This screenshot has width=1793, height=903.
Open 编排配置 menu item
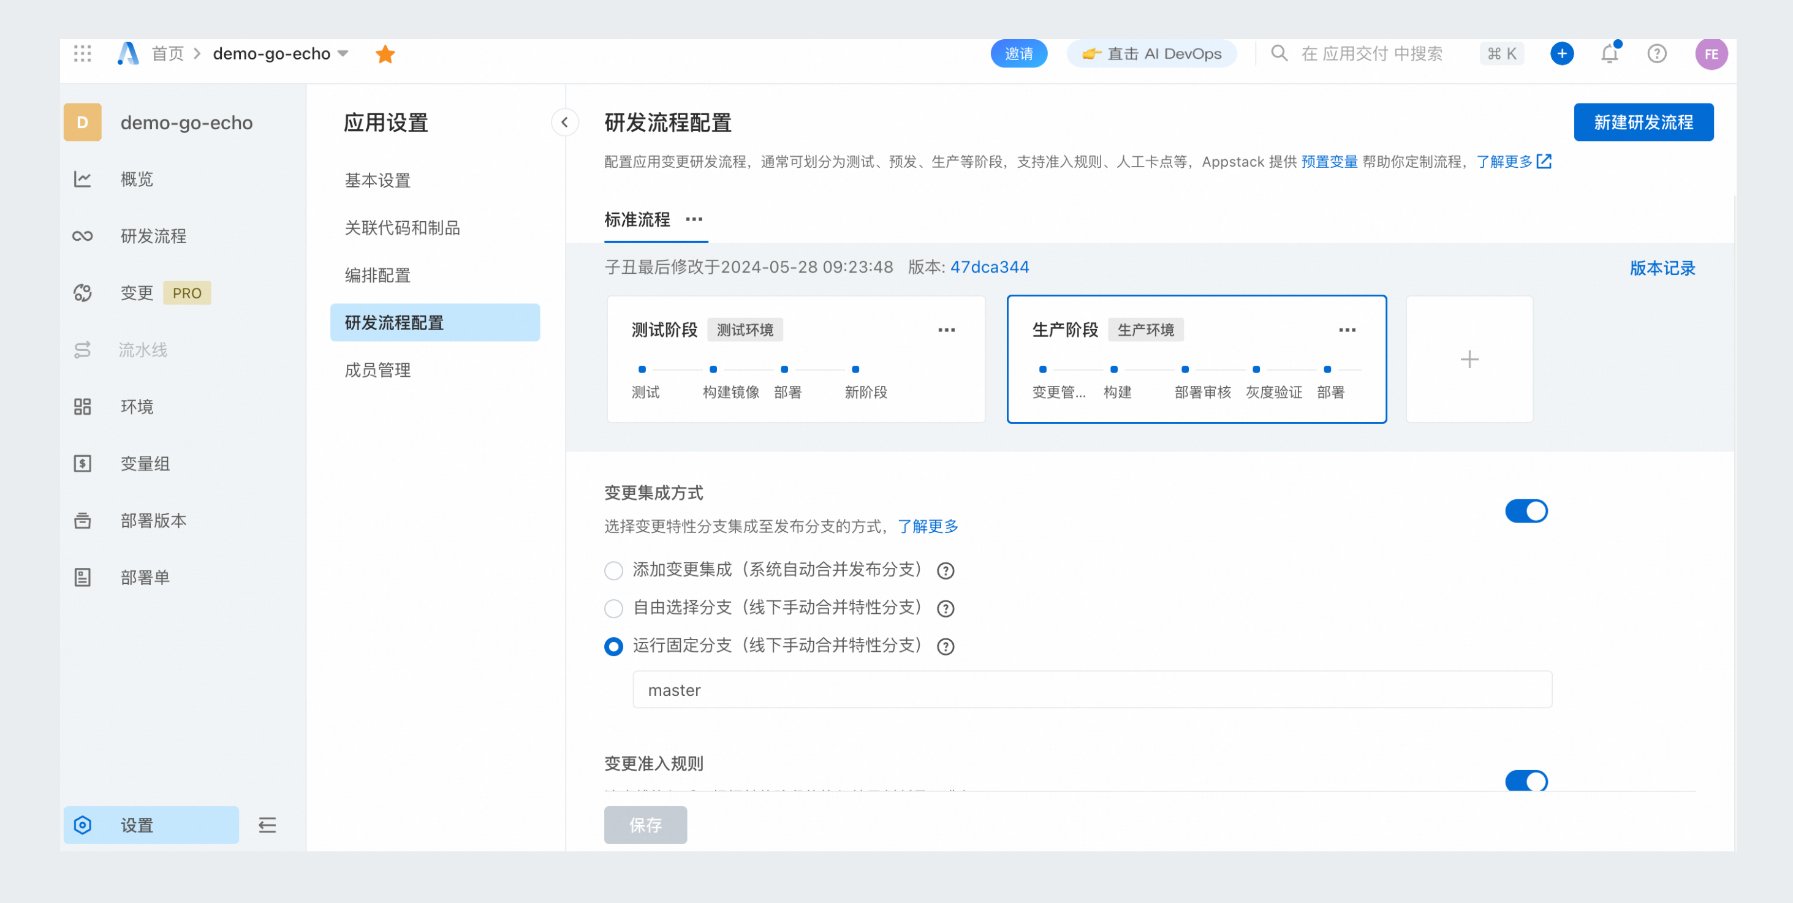[435, 275]
